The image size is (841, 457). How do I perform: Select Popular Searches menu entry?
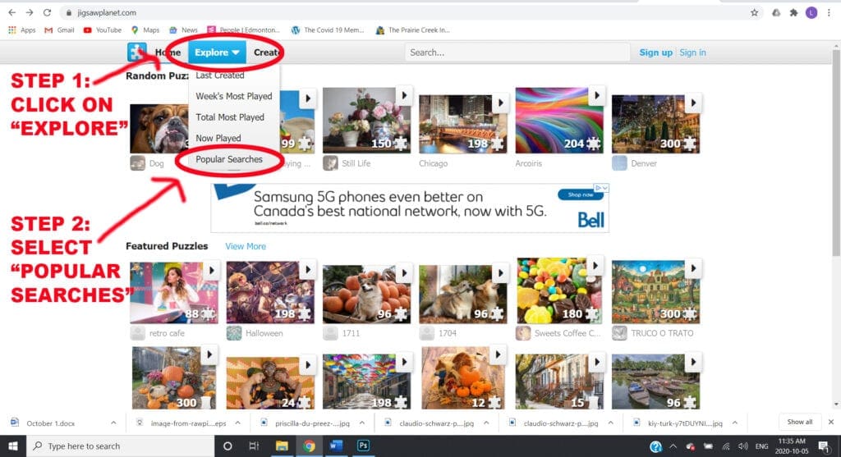[x=229, y=159]
